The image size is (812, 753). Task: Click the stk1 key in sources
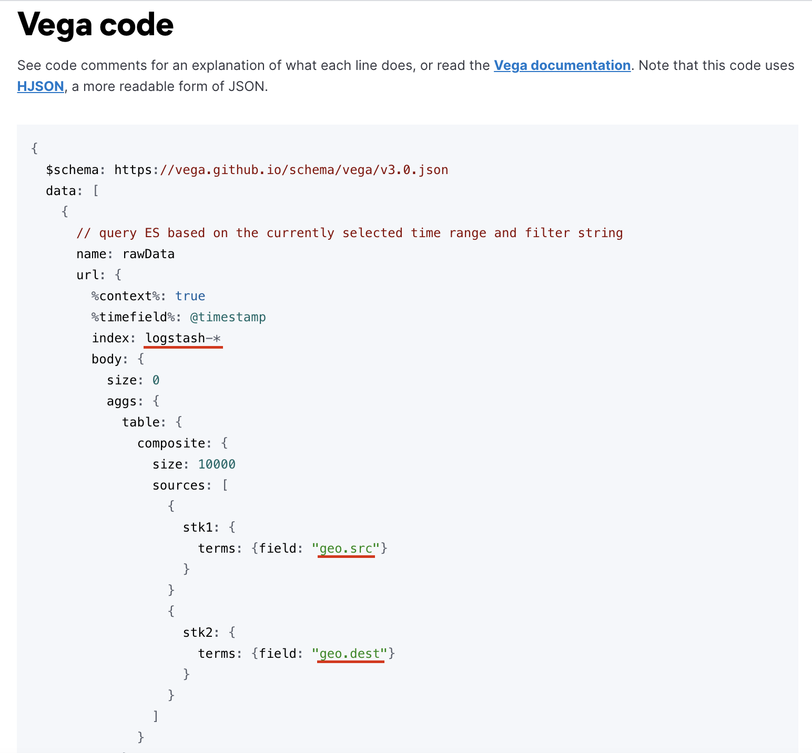pyautogui.click(x=198, y=527)
